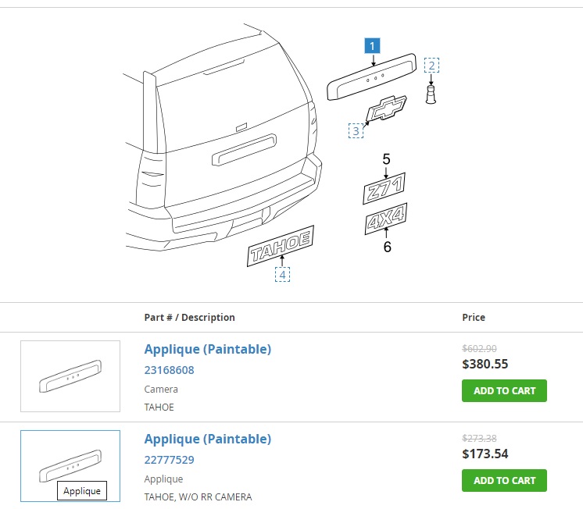
Task: Click the number 5 label above Z71
Action: point(386,159)
